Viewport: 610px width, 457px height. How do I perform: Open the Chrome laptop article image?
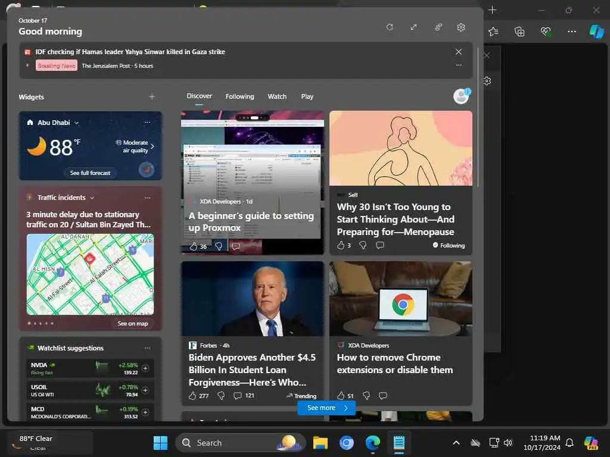(x=401, y=299)
